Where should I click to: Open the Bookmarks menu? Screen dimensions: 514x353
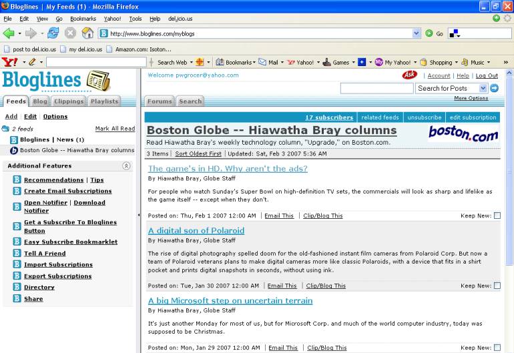[x=83, y=19]
